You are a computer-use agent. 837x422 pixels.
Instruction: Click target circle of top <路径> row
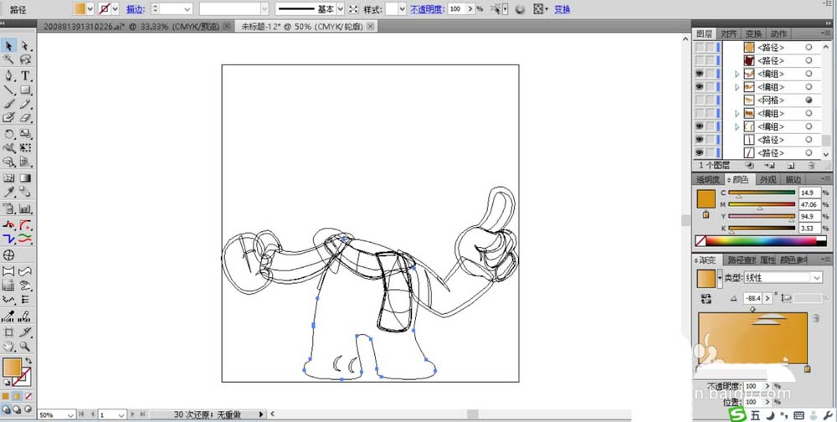pyautogui.click(x=809, y=47)
